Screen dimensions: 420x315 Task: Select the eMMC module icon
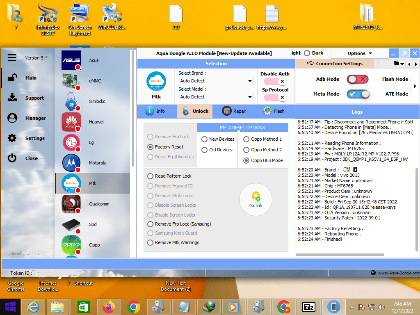click(x=71, y=81)
